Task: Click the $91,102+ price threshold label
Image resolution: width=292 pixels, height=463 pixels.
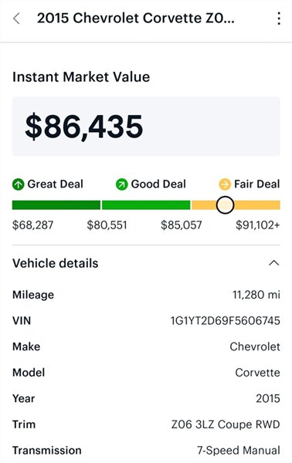Action: [x=257, y=225]
